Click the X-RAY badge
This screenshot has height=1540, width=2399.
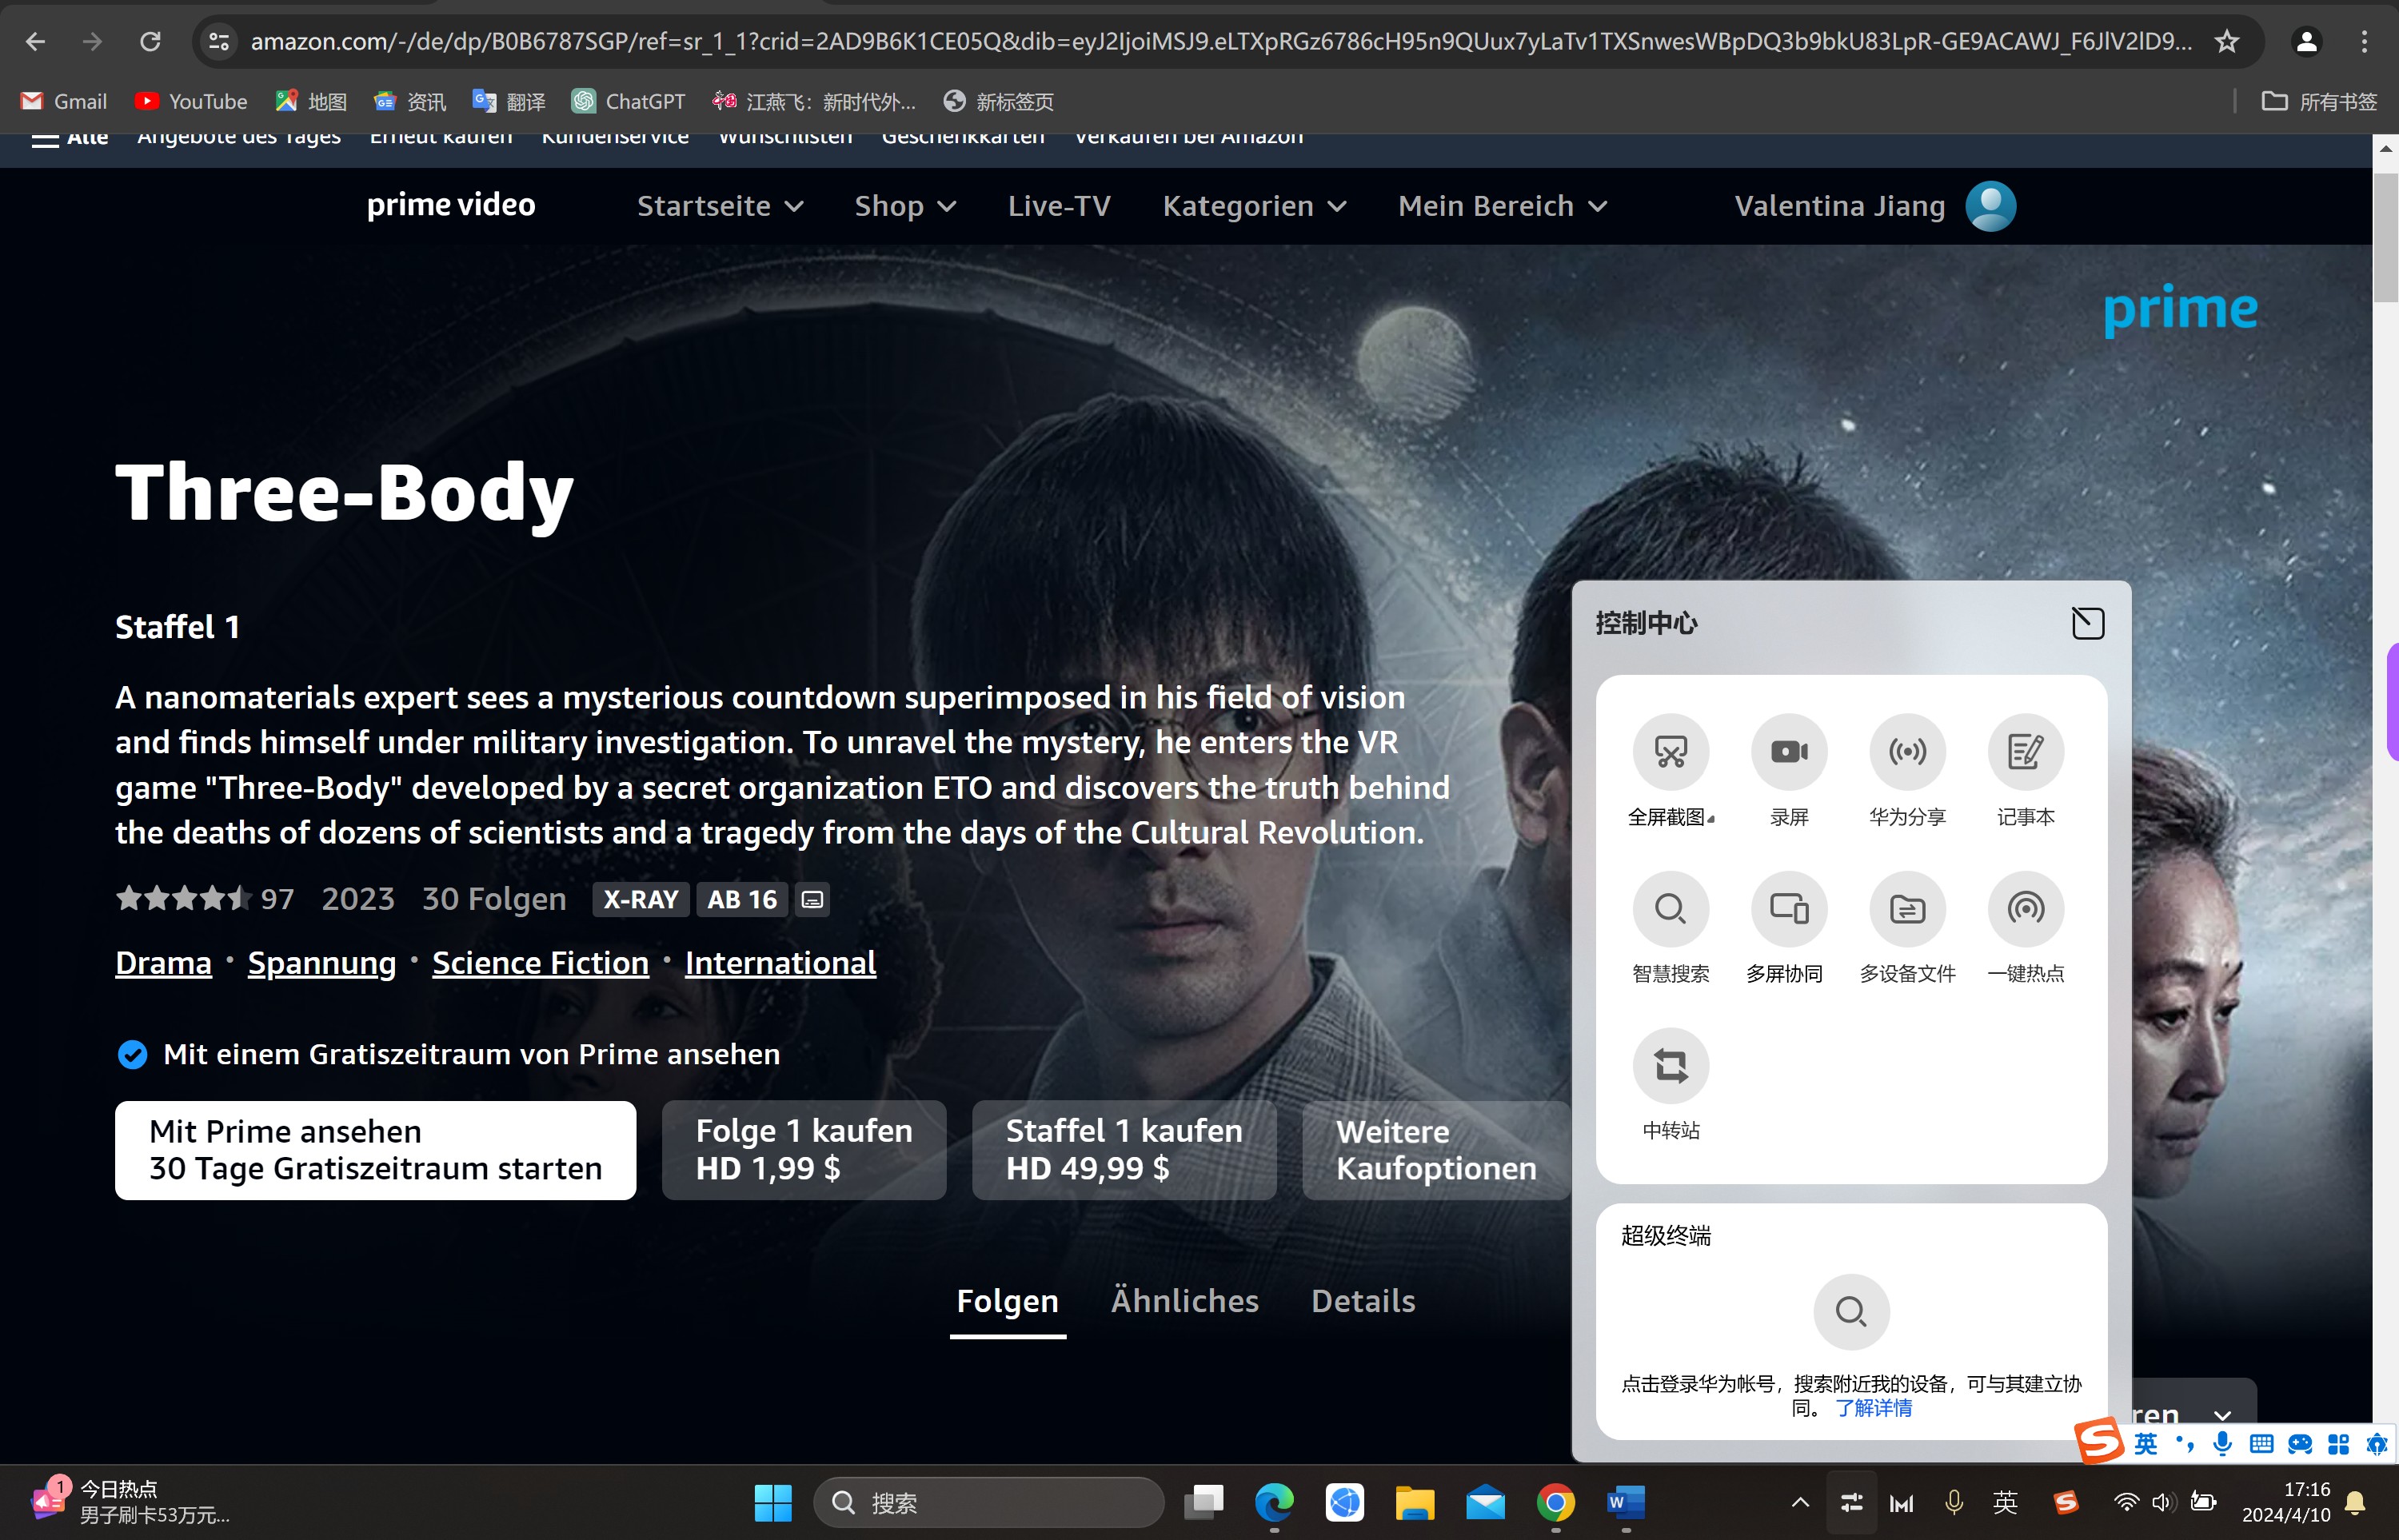click(x=640, y=900)
